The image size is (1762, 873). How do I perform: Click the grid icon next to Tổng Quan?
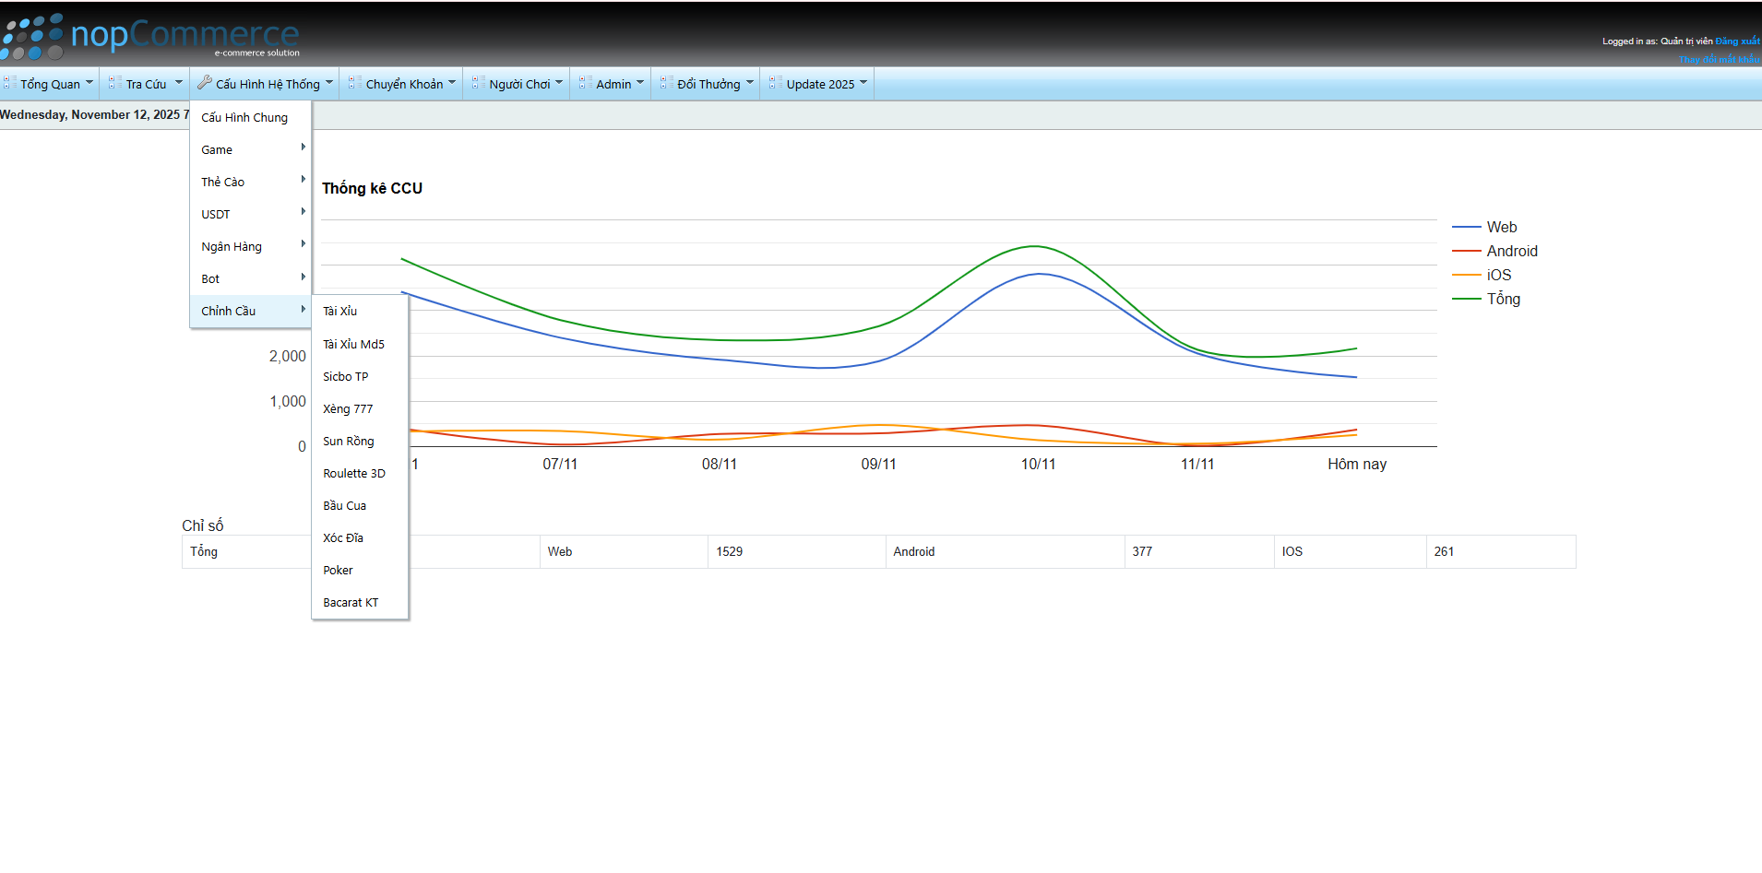pyautogui.click(x=9, y=83)
